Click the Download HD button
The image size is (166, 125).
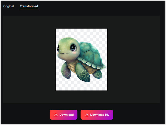[97, 115]
